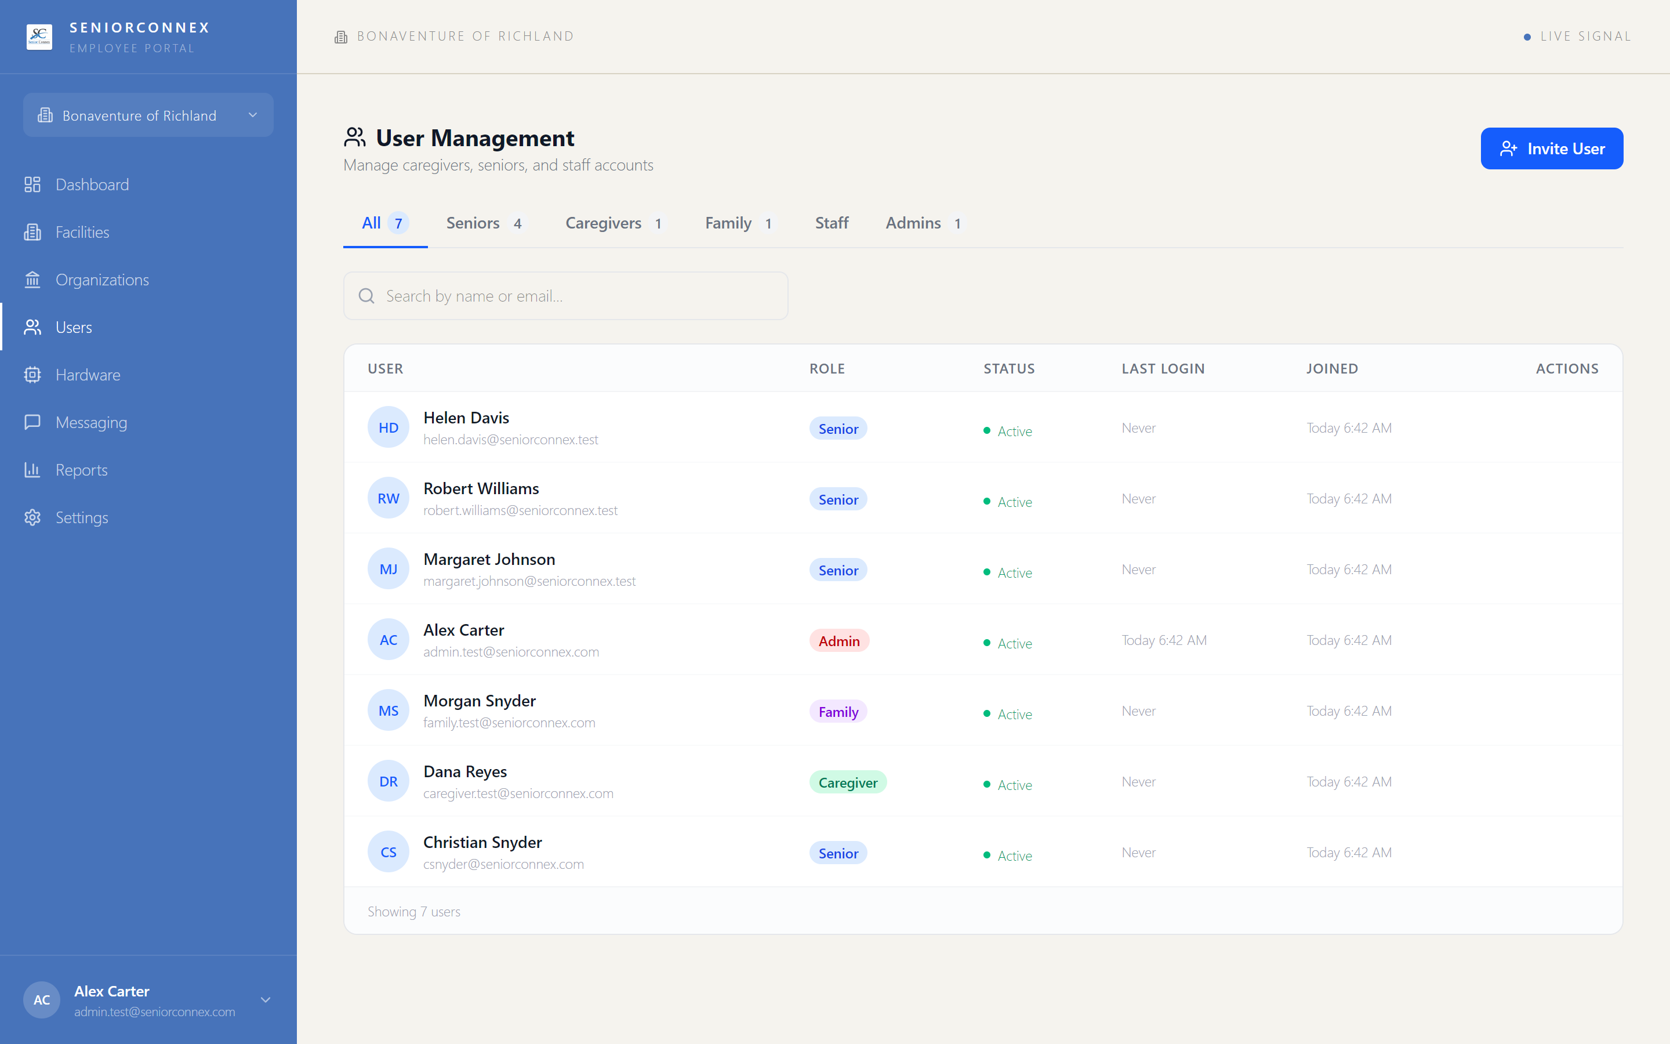Screen dimensions: 1670x1044
Task: Click the Reports bar chart icon
Action: click(x=32, y=470)
